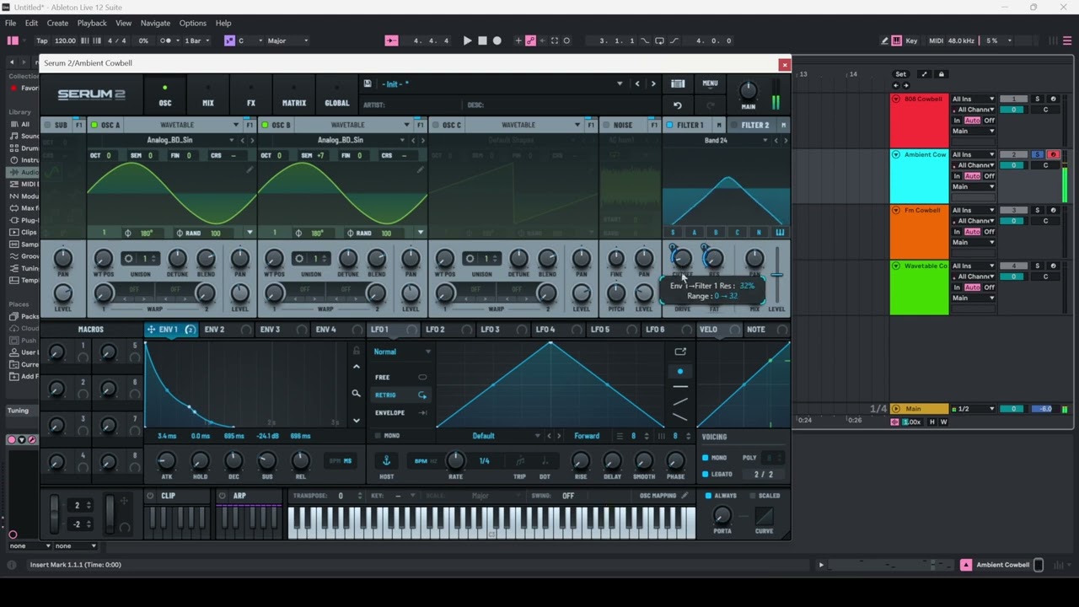Click the 808 Cowbell track color header
Image resolution: width=1079 pixels, height=607 pixels.
pos(919,120)
